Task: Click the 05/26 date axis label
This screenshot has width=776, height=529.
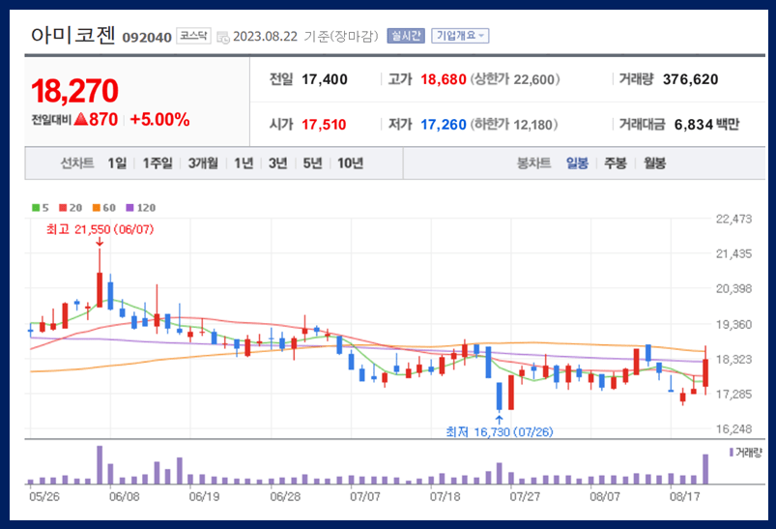Action: click(x=44, y=496)
